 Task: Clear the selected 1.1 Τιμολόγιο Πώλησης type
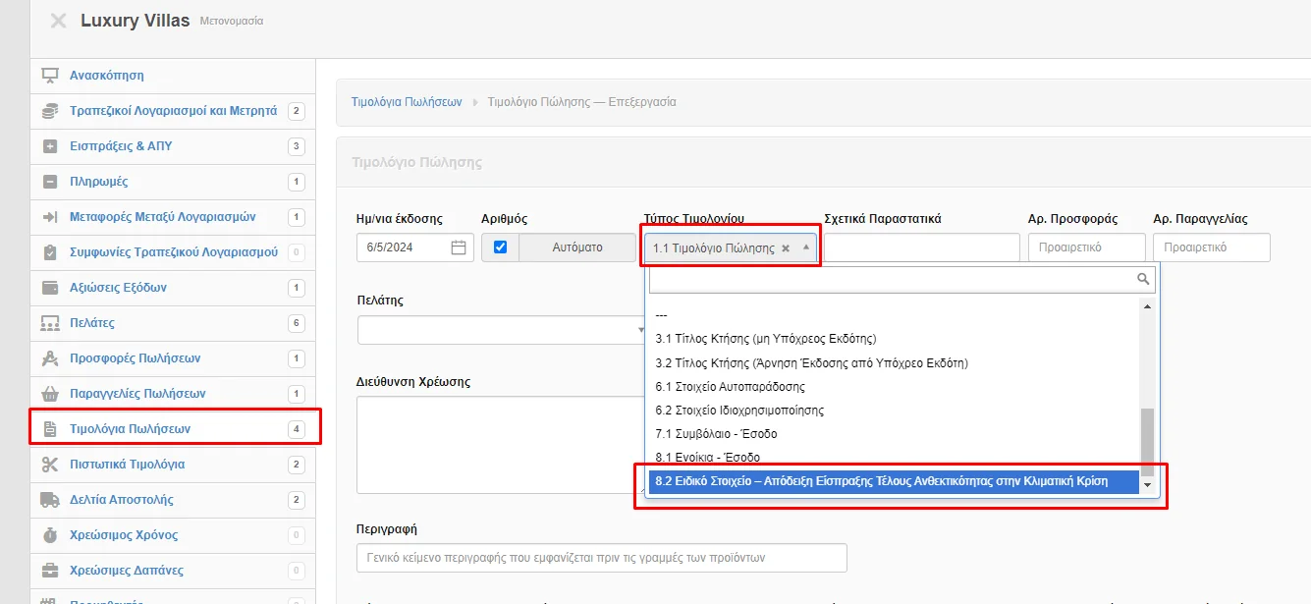point(786,248)
